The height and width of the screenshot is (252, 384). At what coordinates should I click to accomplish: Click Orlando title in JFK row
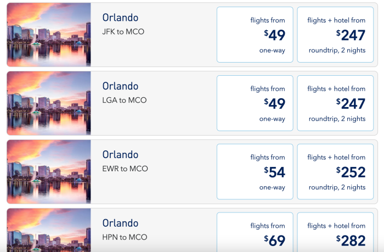tap(120, 18)
